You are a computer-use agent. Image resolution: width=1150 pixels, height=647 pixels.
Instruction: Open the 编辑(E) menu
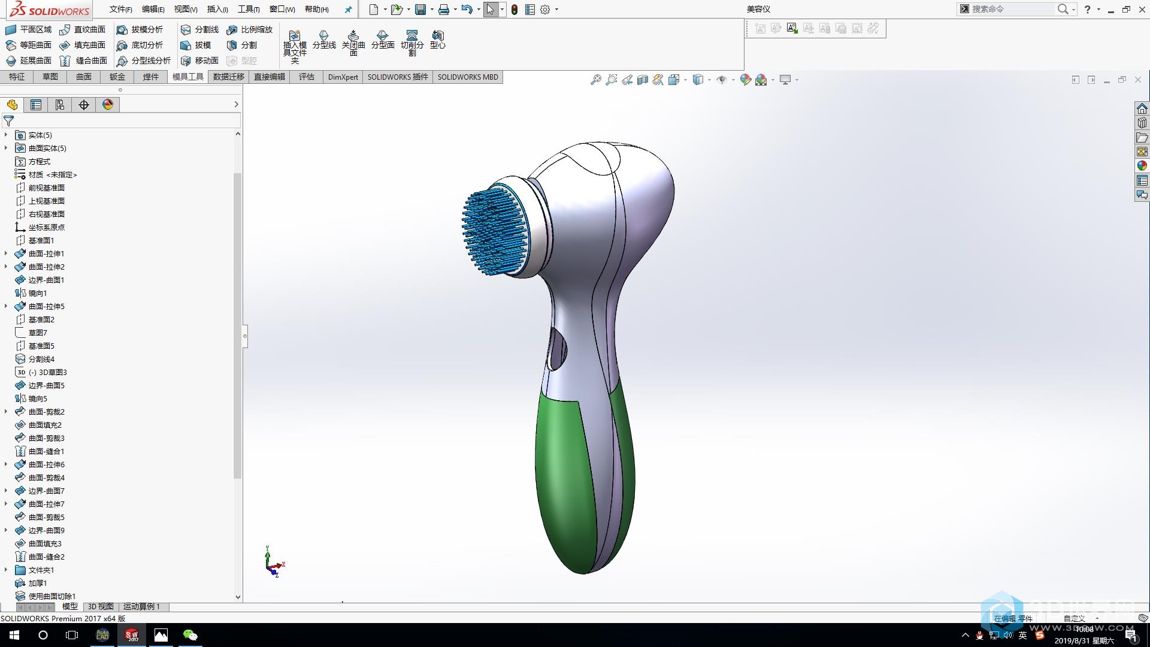153,9
